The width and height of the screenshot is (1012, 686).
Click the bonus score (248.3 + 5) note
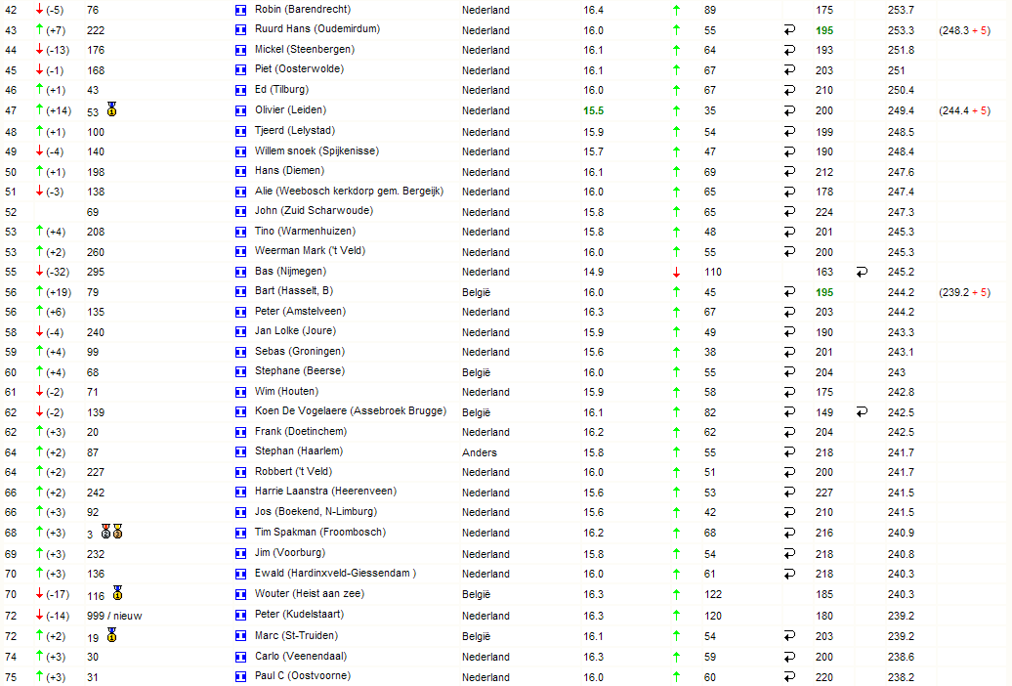tap(964, 30)
